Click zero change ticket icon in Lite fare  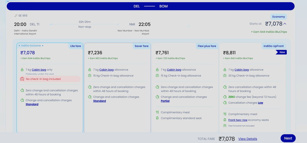coord(22,90)
